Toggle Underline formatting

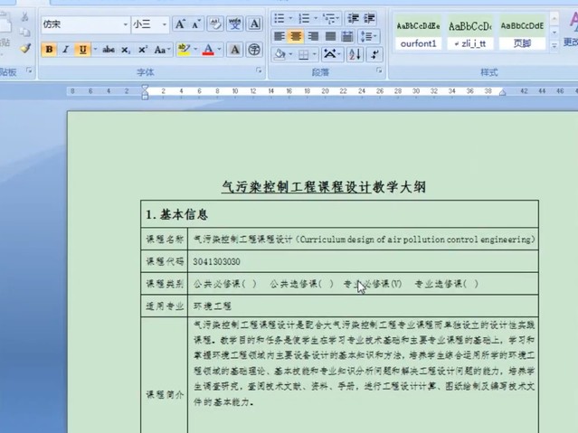(x=82, y=50)
